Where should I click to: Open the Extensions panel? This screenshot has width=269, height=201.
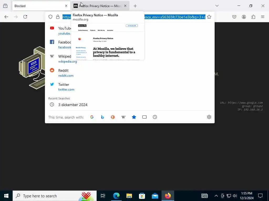tap(254, 17)
